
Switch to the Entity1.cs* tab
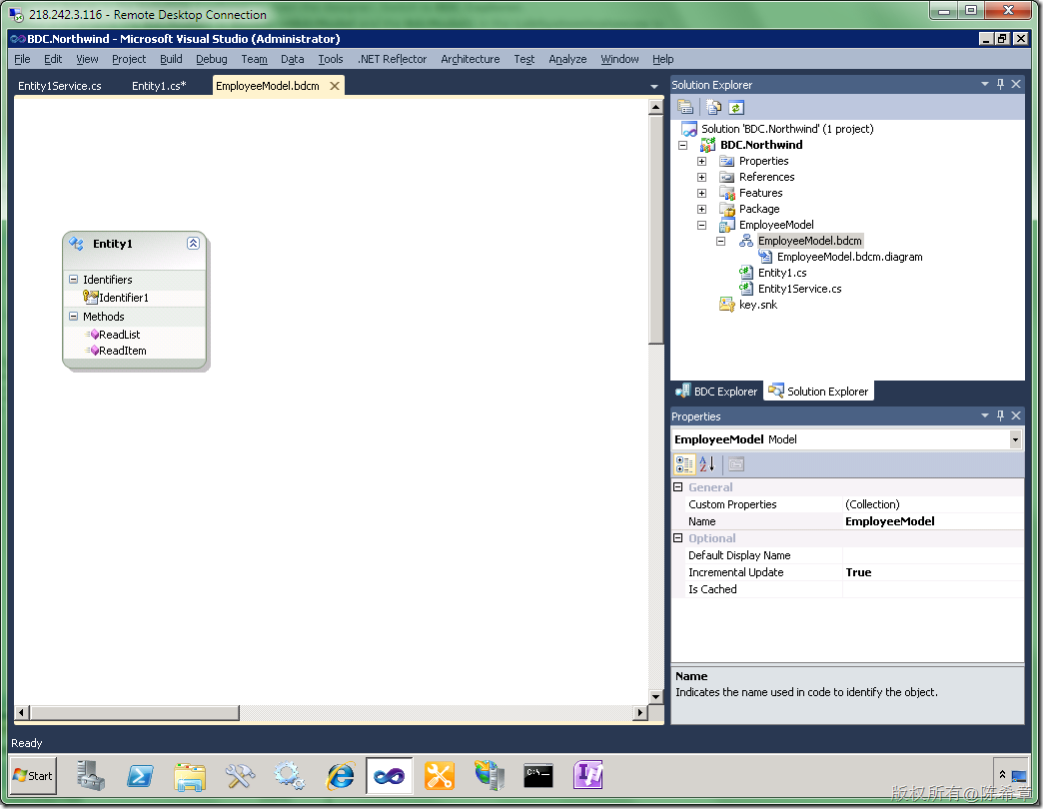[x=159, y=86]
